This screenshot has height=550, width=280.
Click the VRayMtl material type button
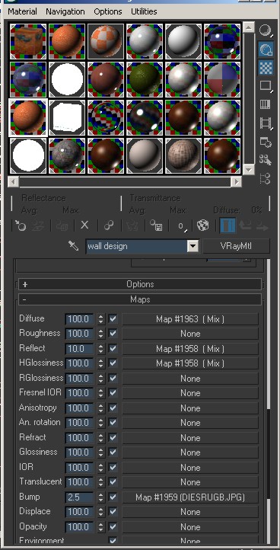(237, 246)
